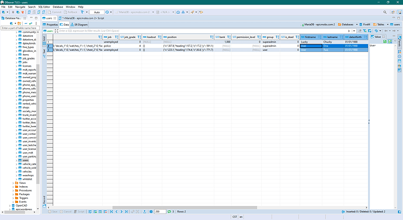Toggle filter on the job column
Image resolution: width=403 pixels, height=220 pixels.
coord(116,37)
